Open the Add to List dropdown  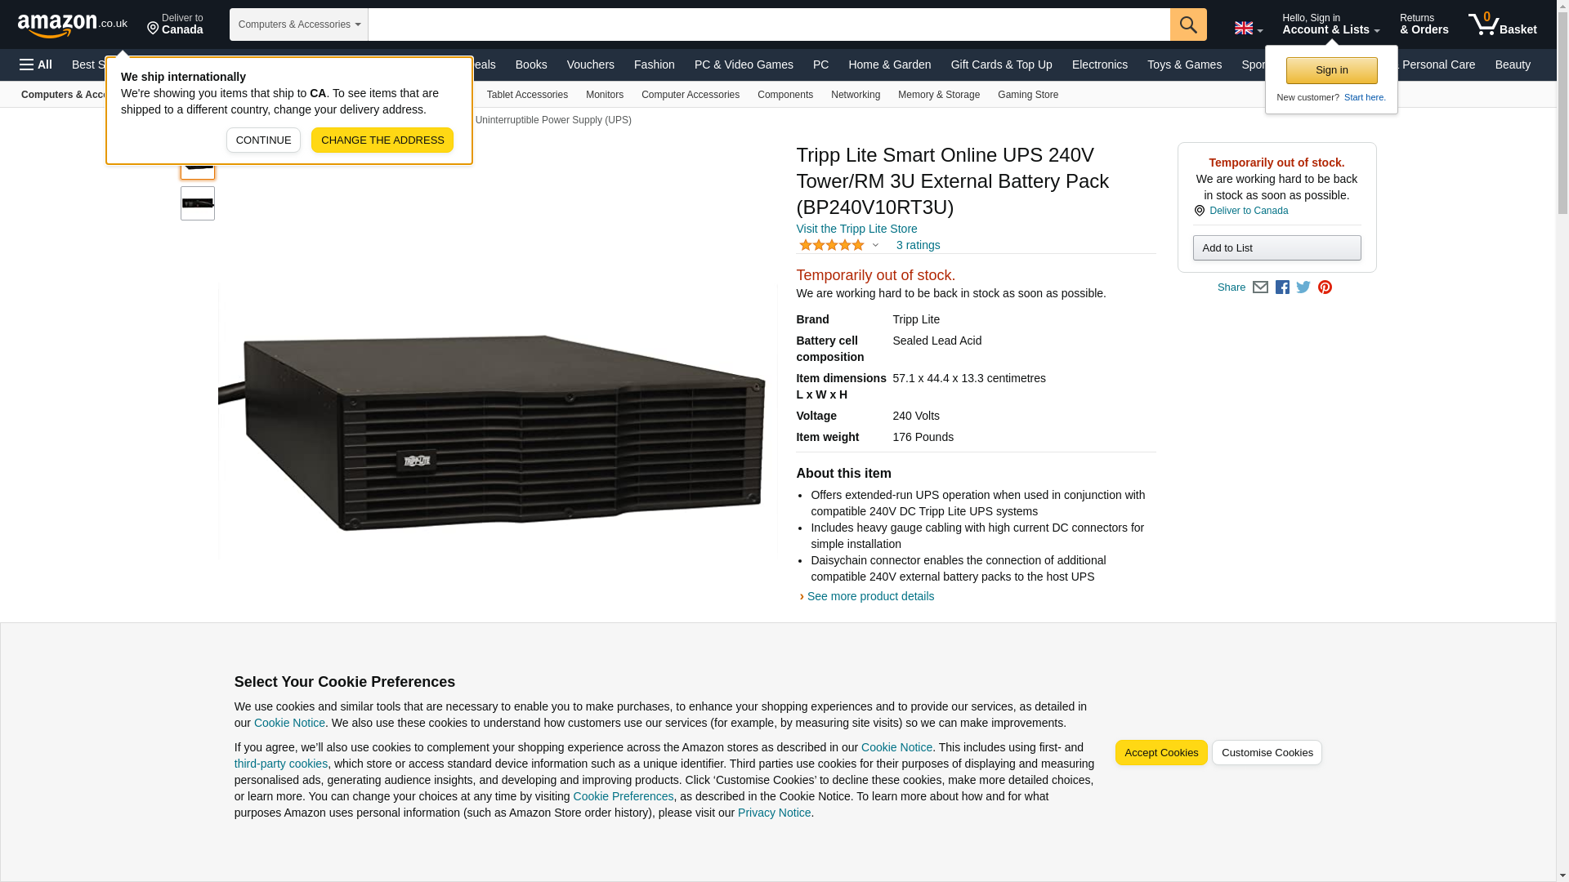pos(1276,248)
